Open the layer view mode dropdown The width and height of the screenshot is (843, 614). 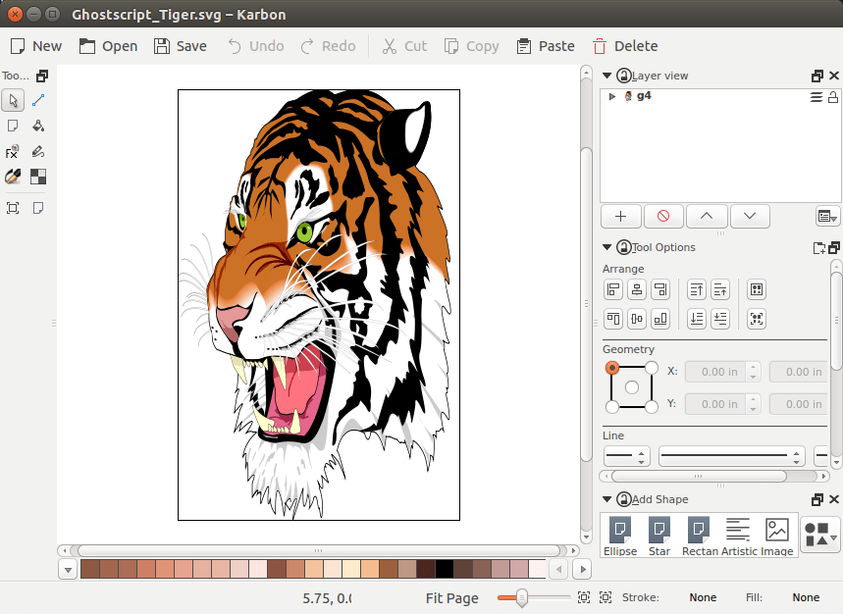pyautogui.click(x=826, y=216)
